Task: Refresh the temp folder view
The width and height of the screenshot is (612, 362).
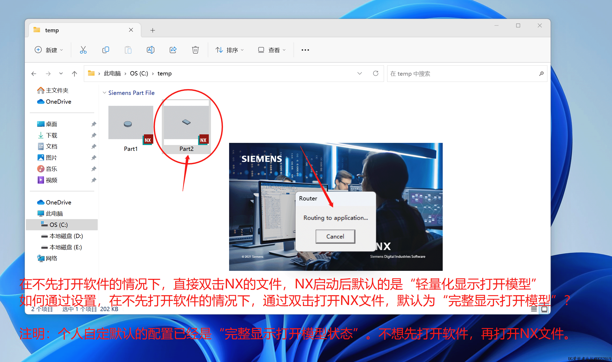Action: pos(376,73)
